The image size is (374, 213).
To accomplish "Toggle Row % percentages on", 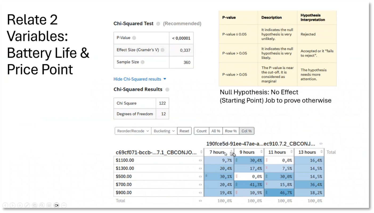I will [231, 131].
